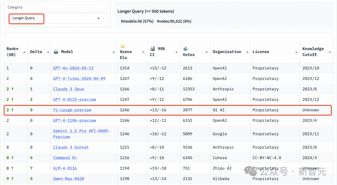Click the #models:56 (57%) statistic
Screen dimensions: 337x185
click(137, 21)
